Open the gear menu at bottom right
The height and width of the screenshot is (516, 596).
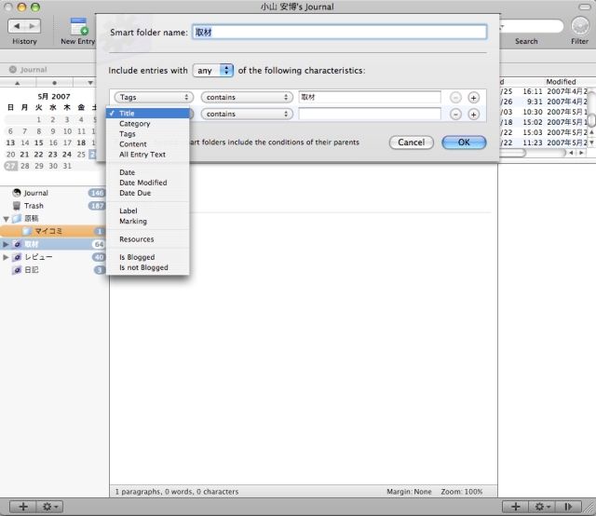point(542,507)
